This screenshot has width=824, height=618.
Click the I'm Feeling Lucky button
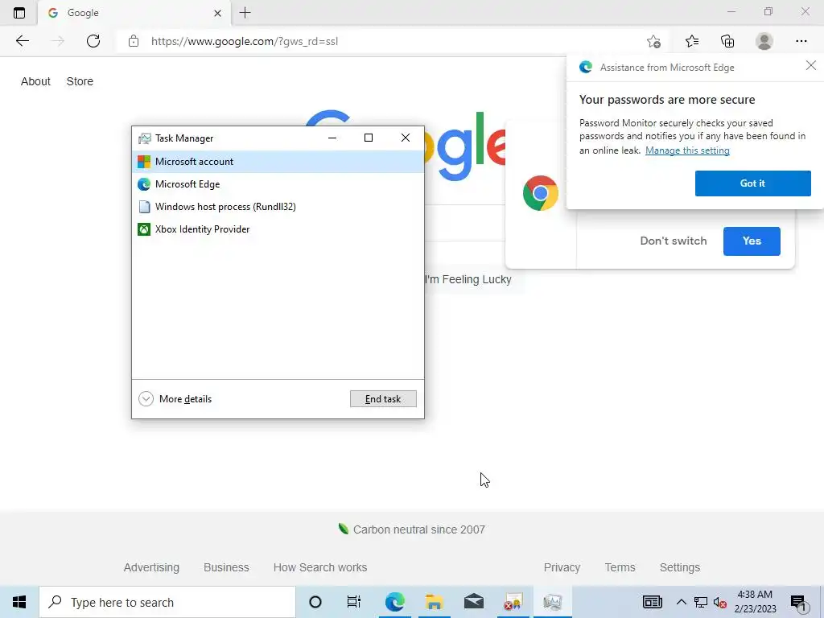pos(468,279)
